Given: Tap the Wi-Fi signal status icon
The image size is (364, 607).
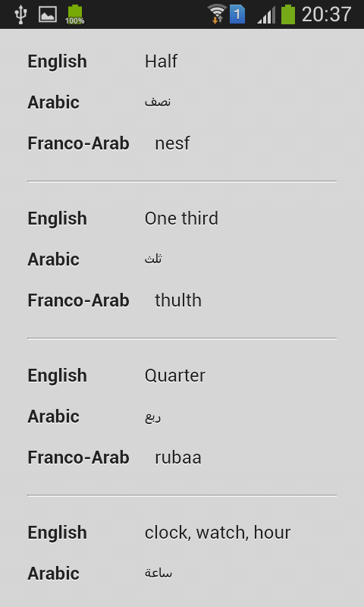Looking at the screenshot, I should pos(217,14).
